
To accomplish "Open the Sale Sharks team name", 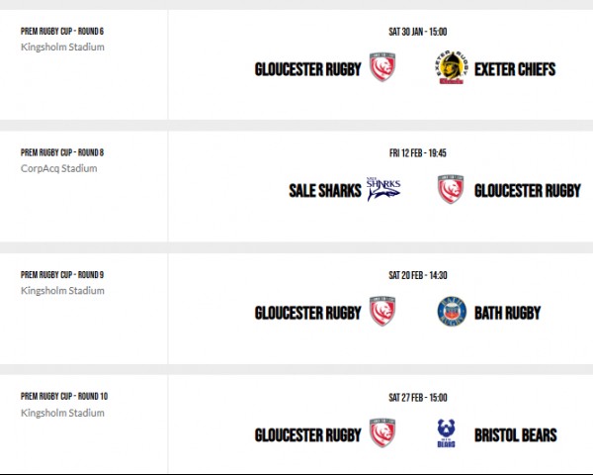I will pos(325,191).
